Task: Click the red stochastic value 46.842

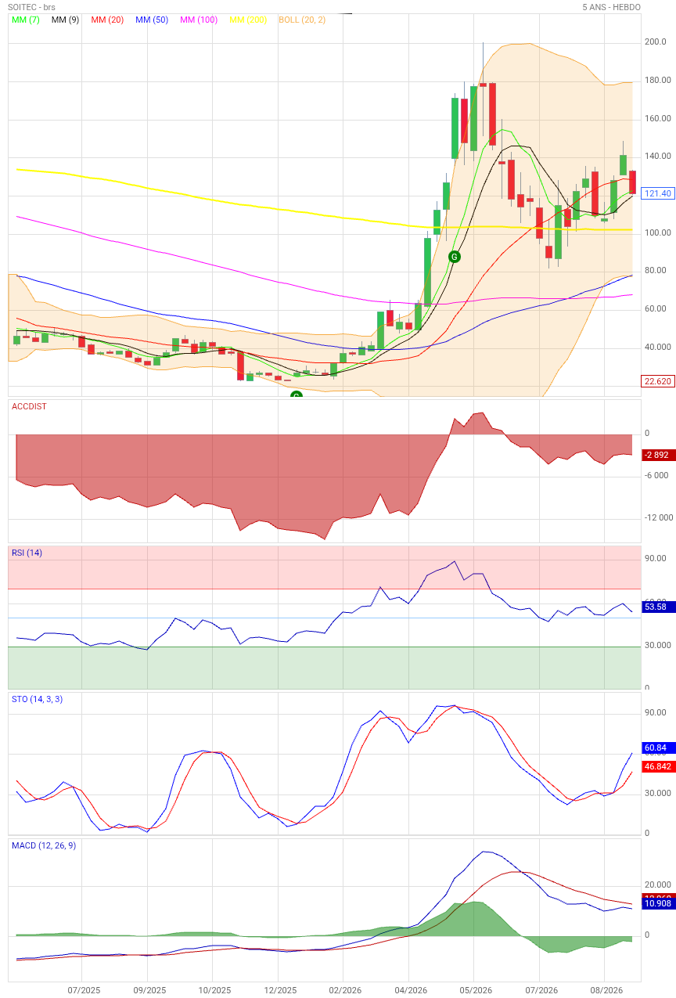Action: pos(657,766)
